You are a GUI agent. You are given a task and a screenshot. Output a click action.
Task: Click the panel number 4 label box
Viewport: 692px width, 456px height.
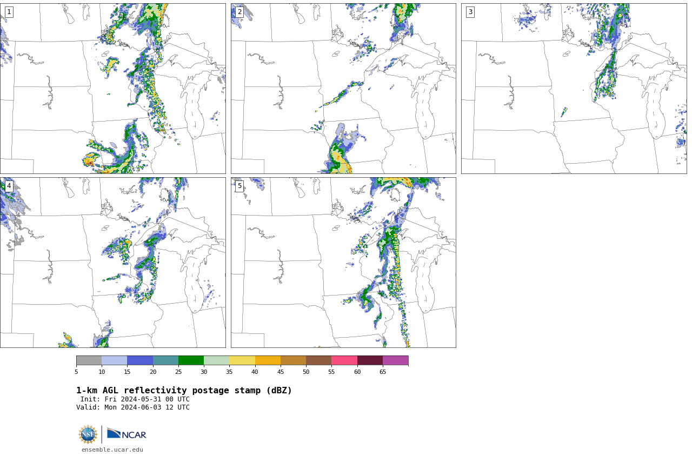click(x=9, y=186)
